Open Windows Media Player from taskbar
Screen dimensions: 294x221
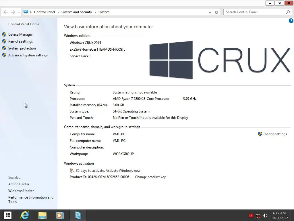tap(60, 215)
